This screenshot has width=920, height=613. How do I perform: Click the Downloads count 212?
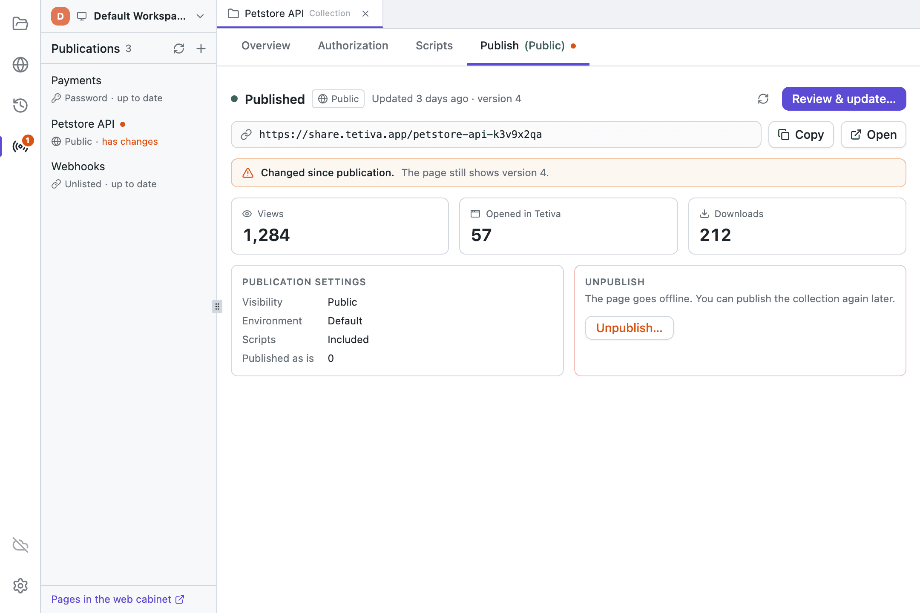tap(716, 235)
